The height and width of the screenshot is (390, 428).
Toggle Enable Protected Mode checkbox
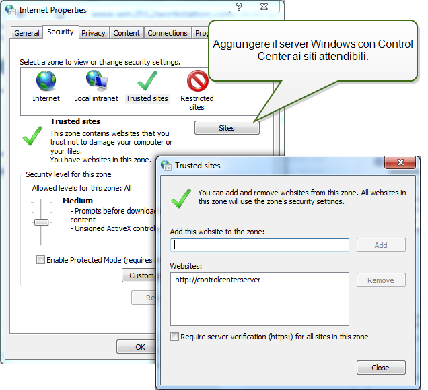(40, 259)
